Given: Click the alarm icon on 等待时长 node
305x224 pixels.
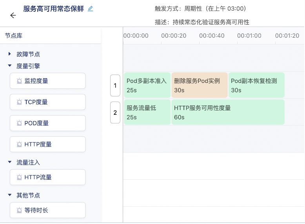Looking at the screenshot, I should [x=19, y=211].
